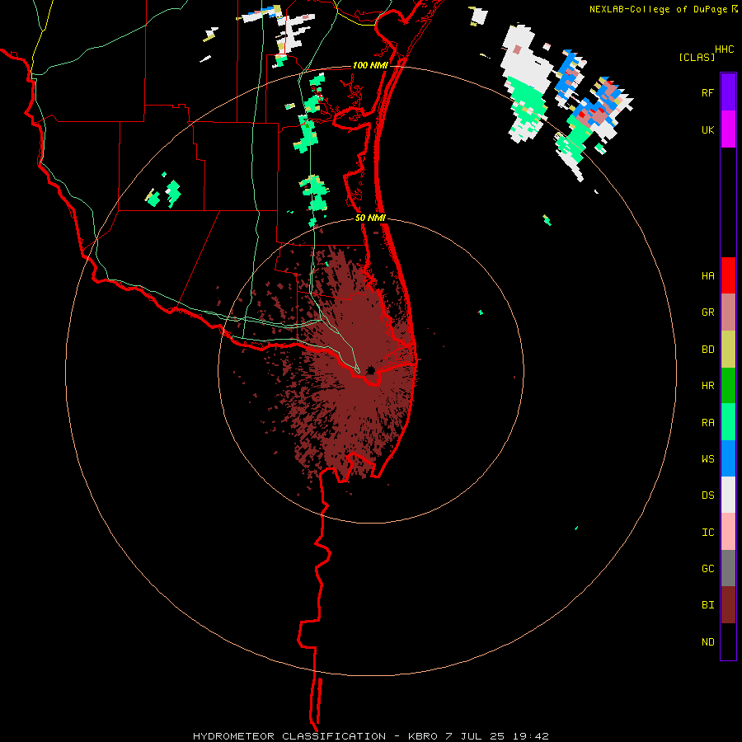Click the HA legend label
742x742 pixels.
click(x=707, y=276)
